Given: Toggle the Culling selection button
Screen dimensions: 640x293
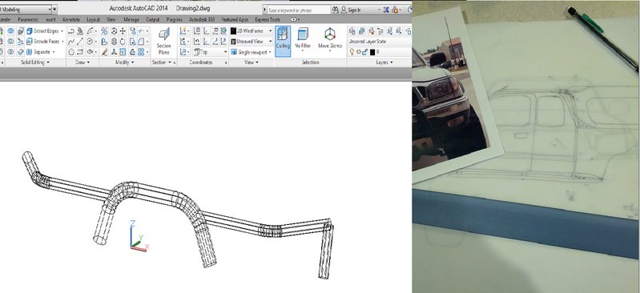Looking at the screenshot, I should [x=283, y=41].
